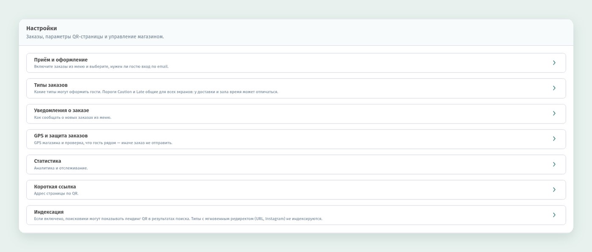
Task: Open the Статистика section title
Action: 48,161
